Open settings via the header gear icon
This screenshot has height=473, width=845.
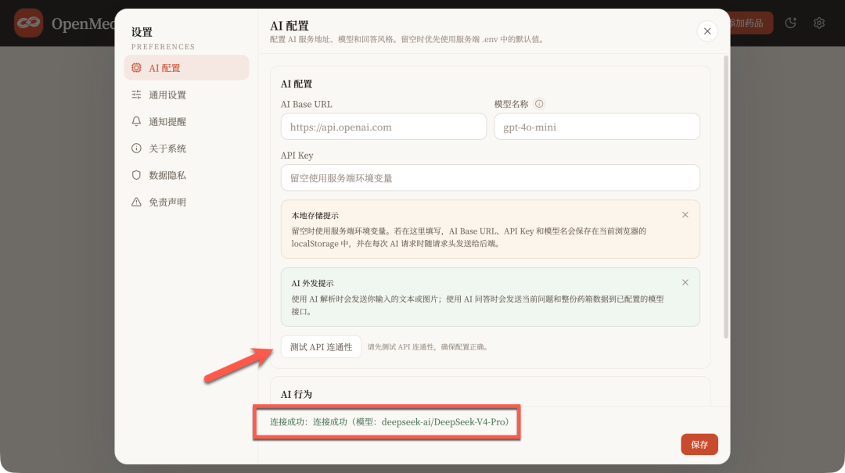click(x=819, y=23)
